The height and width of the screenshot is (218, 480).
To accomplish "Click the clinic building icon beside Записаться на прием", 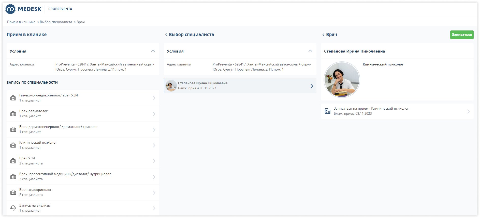I will (x=328, y=111).
